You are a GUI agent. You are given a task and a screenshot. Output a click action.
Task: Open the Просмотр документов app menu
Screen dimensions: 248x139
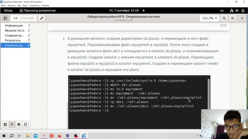point(38,10)
